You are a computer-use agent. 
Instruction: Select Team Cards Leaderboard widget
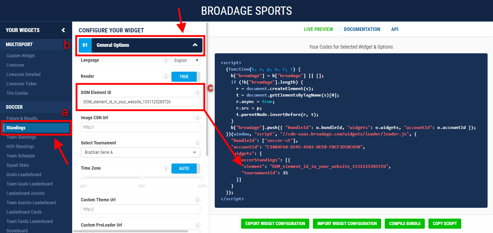(30, 221)
